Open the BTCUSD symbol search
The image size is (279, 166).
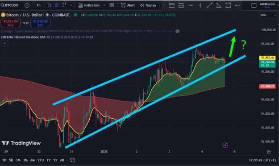coord(9,5)
